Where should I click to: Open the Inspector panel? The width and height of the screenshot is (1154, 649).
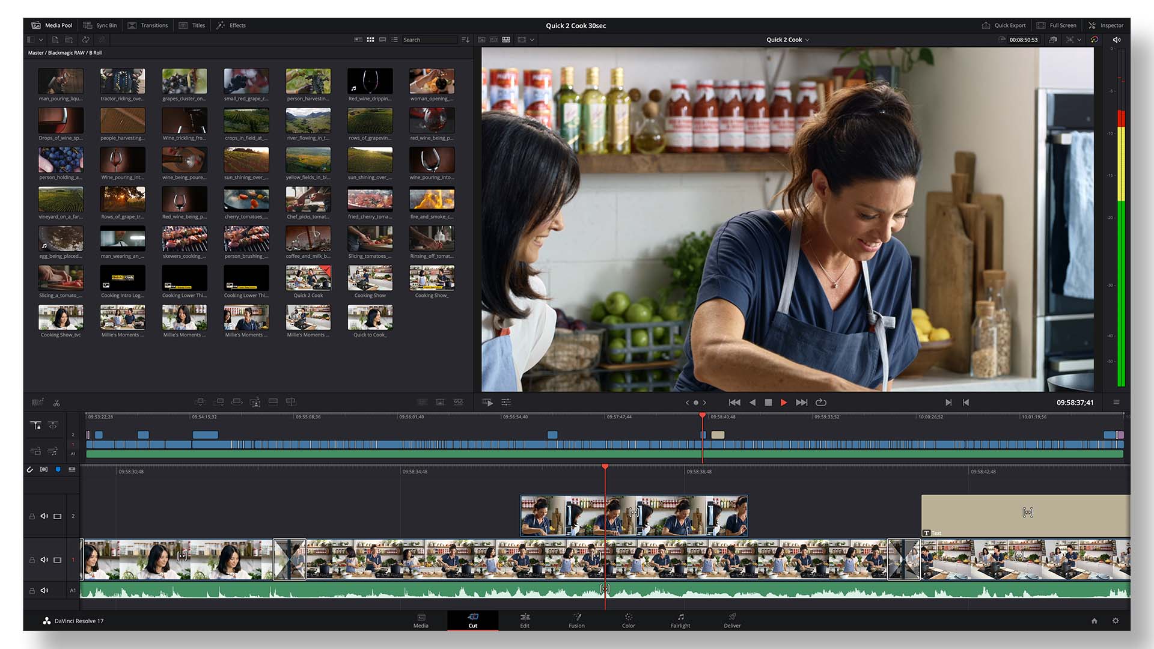pyautogui.click(x=1107, y=25)
